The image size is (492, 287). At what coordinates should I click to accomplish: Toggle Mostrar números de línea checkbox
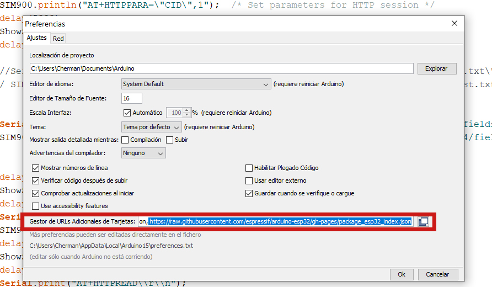coord(36,168)
